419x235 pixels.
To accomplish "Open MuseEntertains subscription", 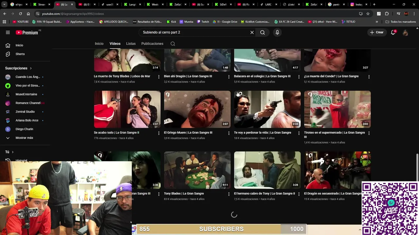I will [26, 94].
